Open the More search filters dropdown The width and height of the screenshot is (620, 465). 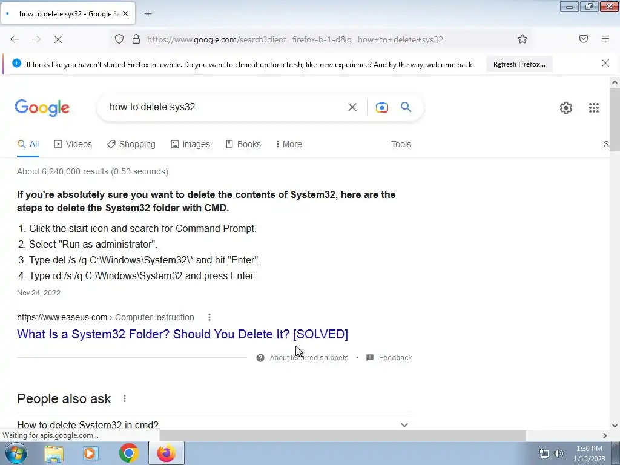(x=289, y=144)
